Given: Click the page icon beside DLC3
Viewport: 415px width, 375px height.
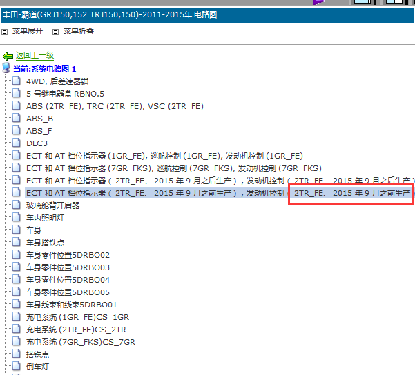Looking at the screenshot, I should [x=17, y=143].
